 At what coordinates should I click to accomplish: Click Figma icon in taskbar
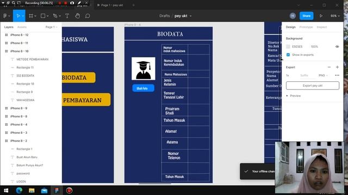click(57, 190)
